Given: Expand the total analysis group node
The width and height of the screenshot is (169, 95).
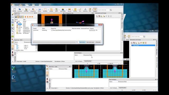Looking at the screenshot, I should coord(15,30).
